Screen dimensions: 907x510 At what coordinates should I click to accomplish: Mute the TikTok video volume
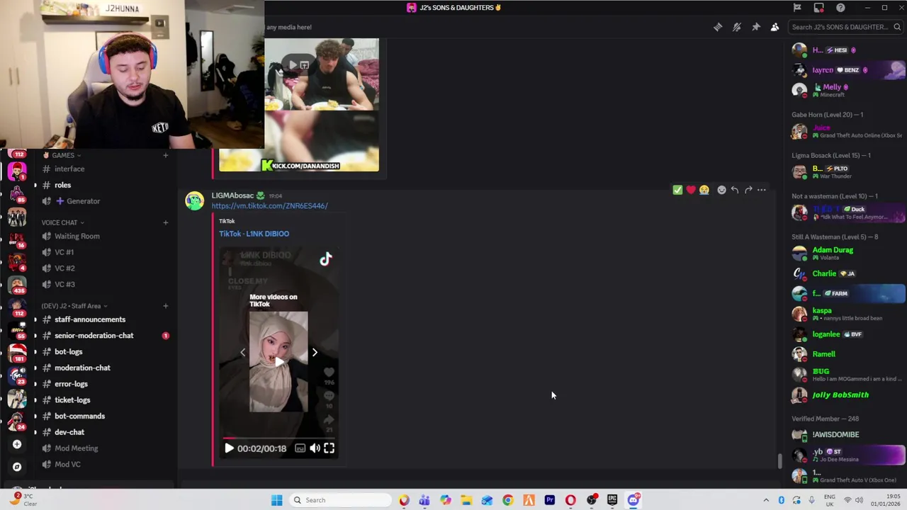315,448
